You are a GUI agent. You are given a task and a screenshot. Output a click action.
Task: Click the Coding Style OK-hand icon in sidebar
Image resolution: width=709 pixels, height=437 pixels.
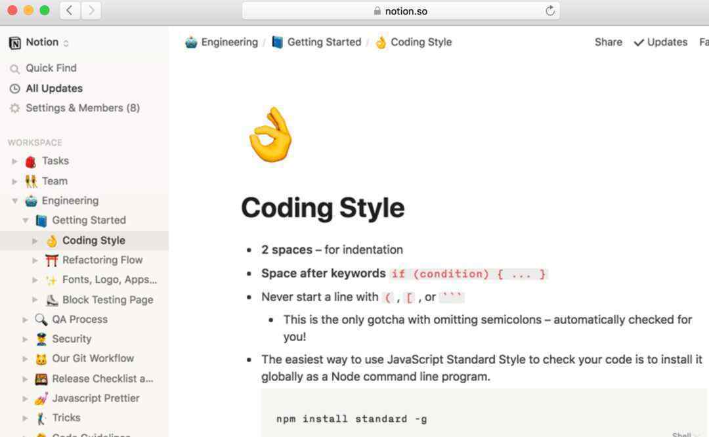[x=52, y=241]
